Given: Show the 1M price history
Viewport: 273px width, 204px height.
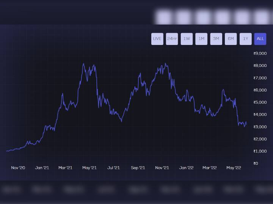Looking at the screenshot, I should (x=201, y=39).
